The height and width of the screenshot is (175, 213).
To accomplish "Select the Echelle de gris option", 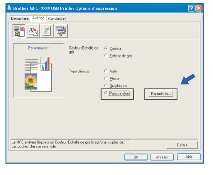I will point(106,56).
